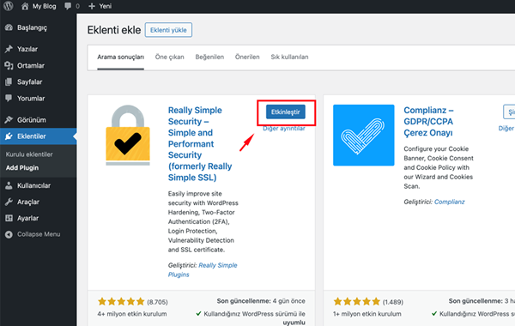
Task: Open the Görünüm menu item
Action: 32,120
